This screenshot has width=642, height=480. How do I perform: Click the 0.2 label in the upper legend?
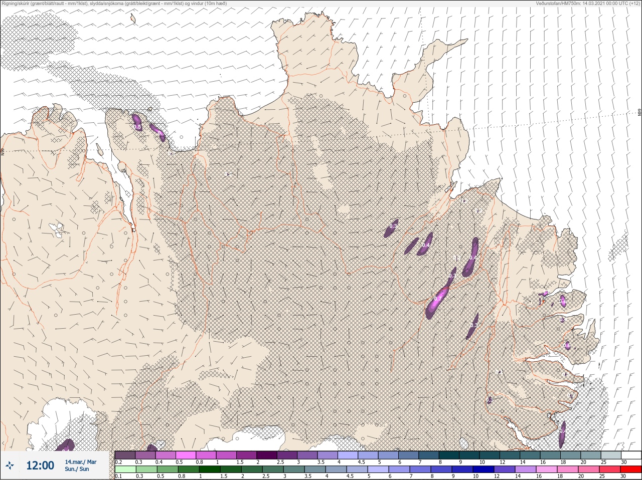(118, 462)
